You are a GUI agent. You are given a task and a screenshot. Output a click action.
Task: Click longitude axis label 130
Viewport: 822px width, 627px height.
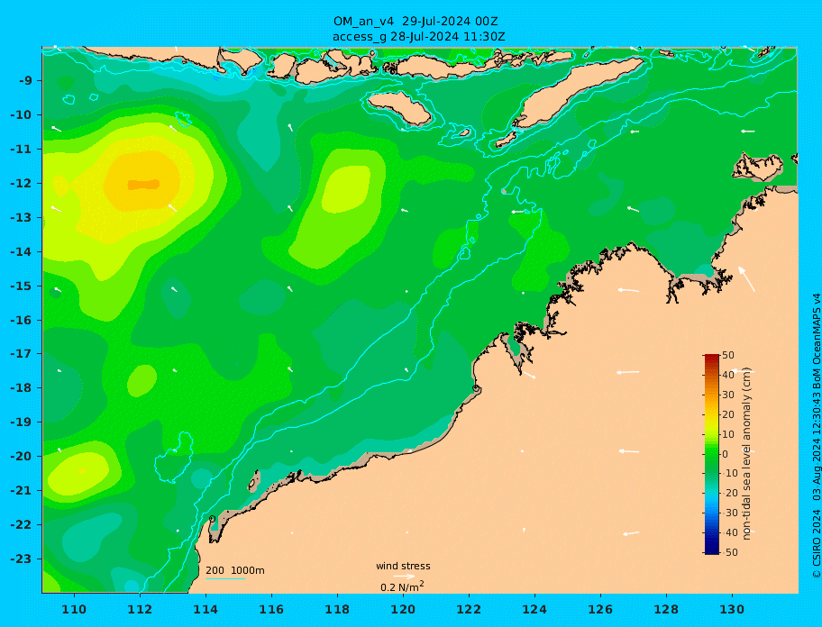point(732,609)
